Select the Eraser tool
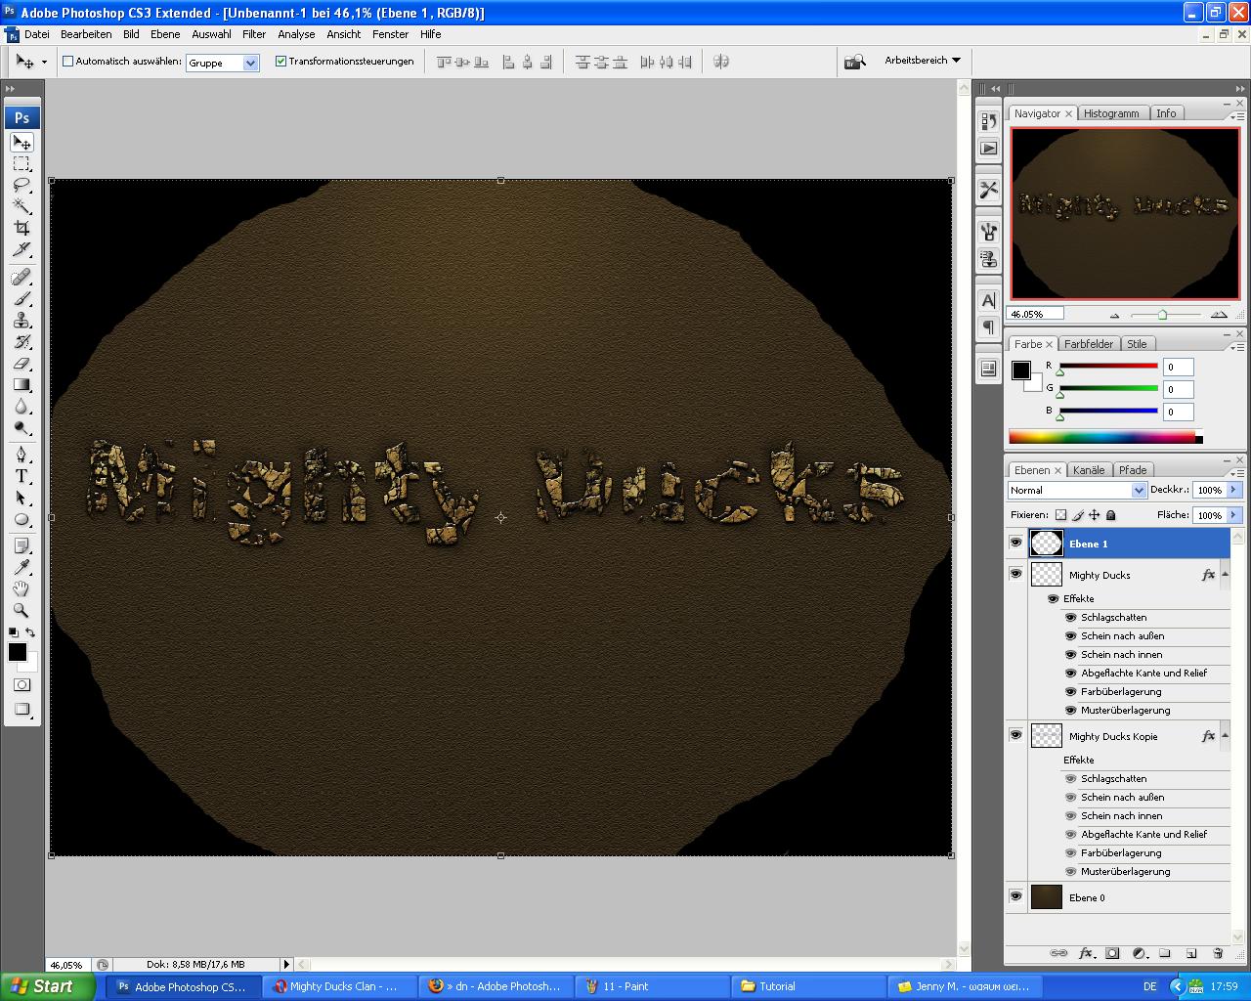Screen dimensions: 1251x1001 point(22,364)
